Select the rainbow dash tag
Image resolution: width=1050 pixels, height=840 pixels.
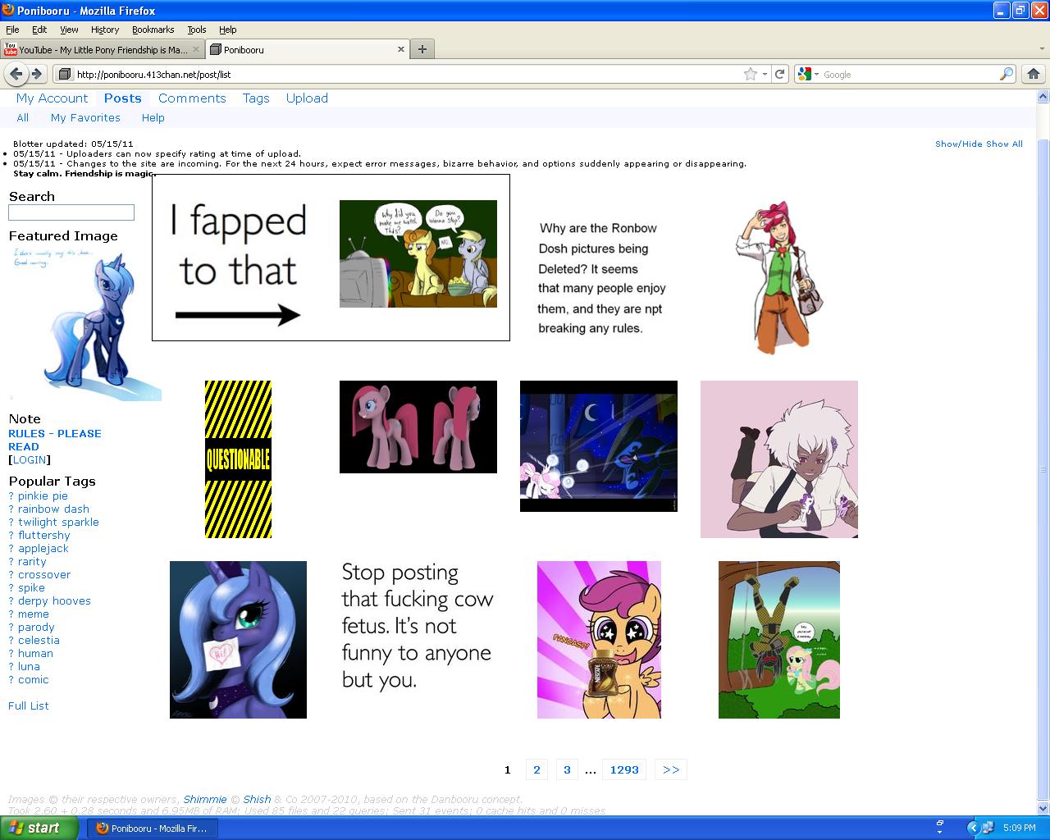click(53, 509)
